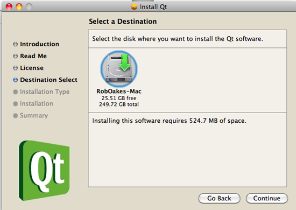
Task: Click the grey Installation step bullet
Action: click(x=16, y=104)
